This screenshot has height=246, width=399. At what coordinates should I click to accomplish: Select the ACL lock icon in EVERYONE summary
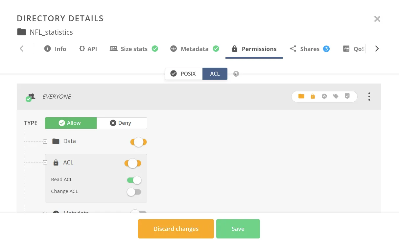click(313, 96)
